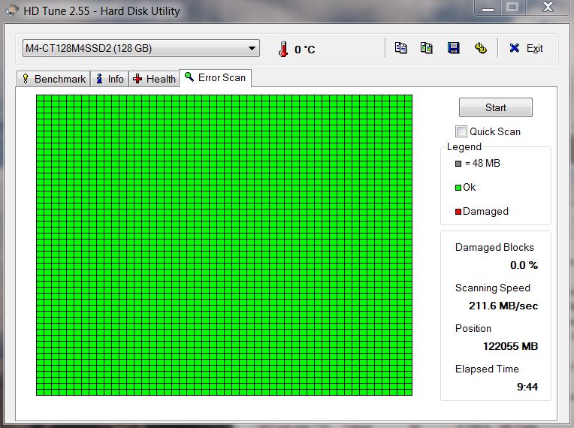Open the M4-CT128M4SSD2 drive dropdown

point(141,48)
